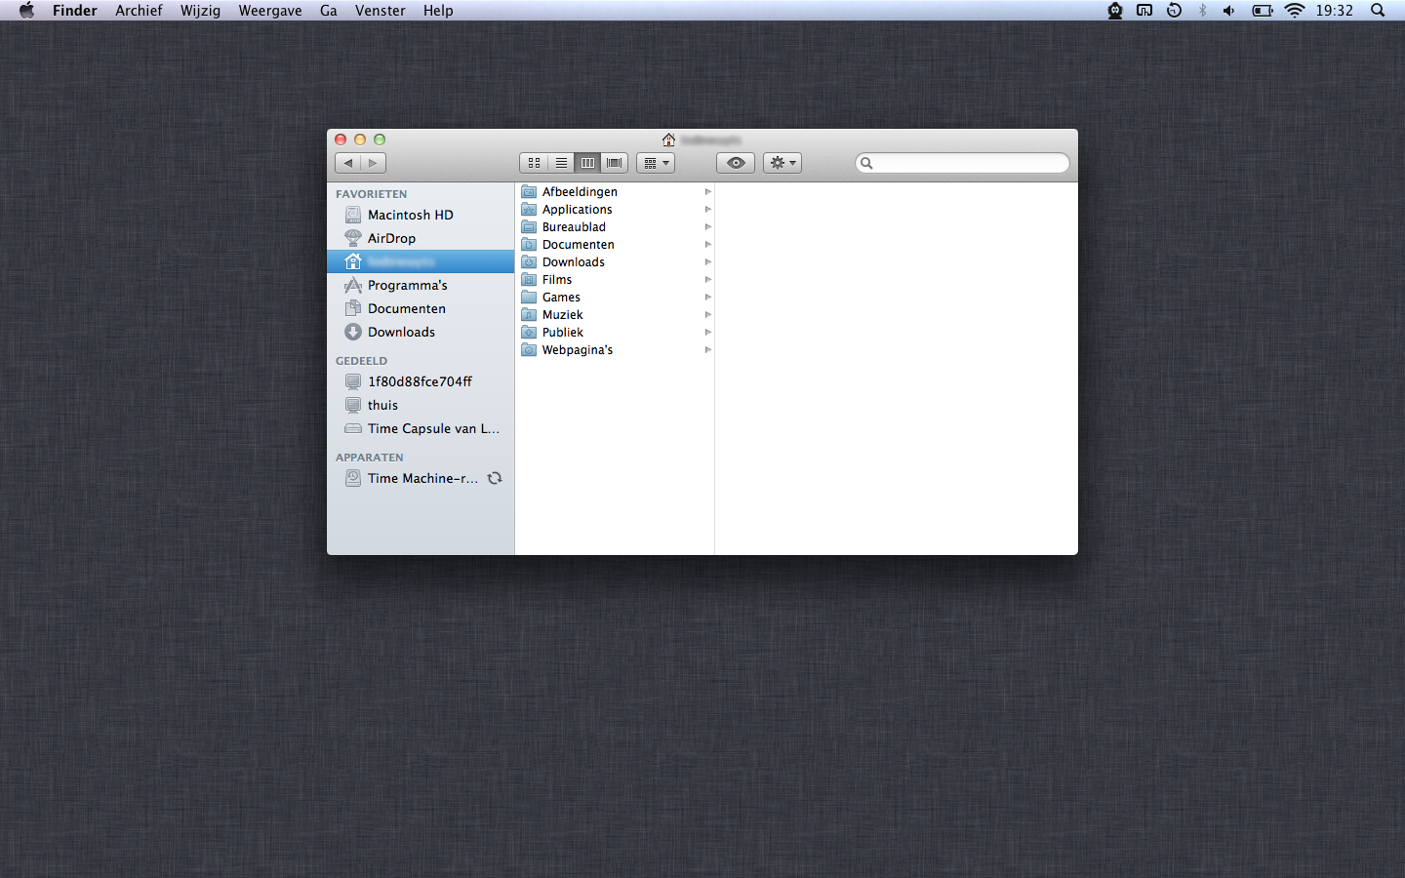Select the shared computer thuis
This screenshot has width=1405, height=878.
421,405
